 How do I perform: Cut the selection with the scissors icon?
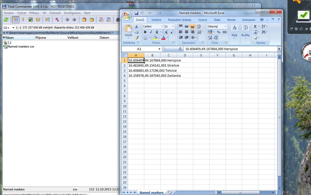(x=137, y=26)
